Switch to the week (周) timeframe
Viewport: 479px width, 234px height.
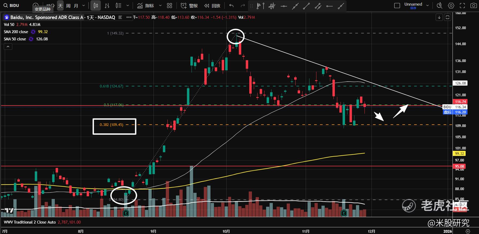coord(68,6)
